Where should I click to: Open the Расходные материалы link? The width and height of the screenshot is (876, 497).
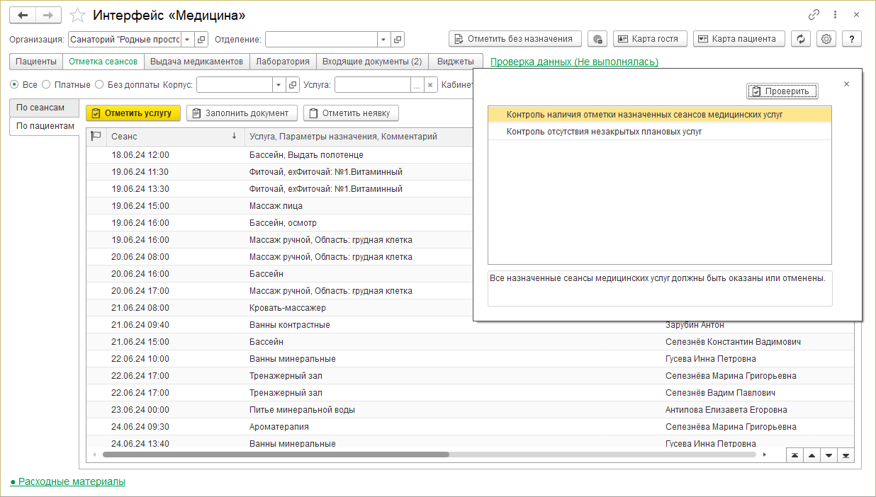(68, 481)
